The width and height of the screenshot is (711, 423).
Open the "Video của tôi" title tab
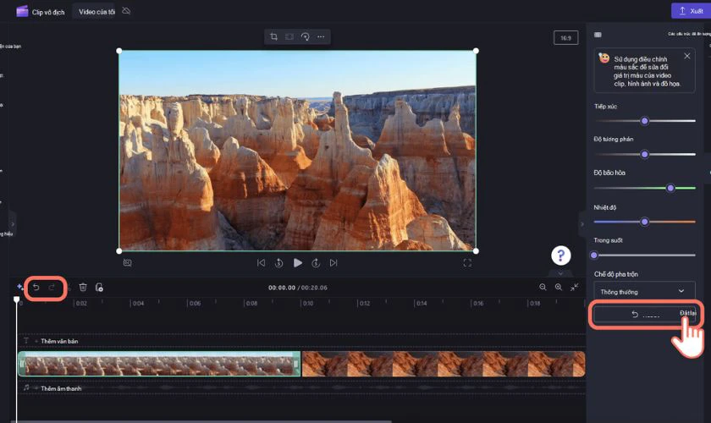[x=96, y=12]
